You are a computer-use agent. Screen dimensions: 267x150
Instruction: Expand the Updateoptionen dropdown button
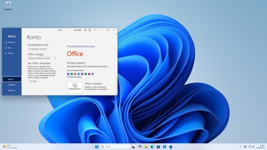(x=75, y=88)
